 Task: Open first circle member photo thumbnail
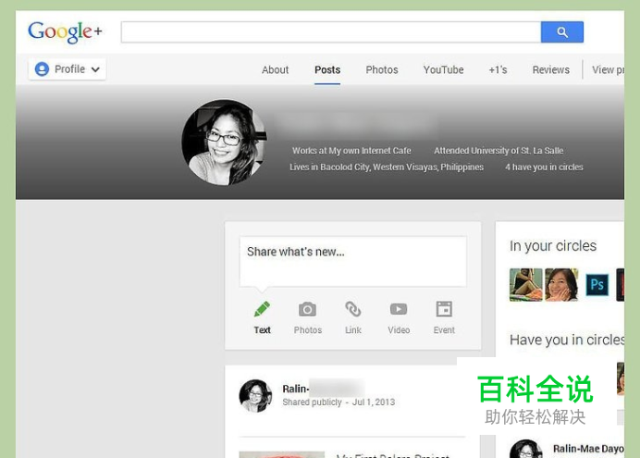[525, 285]
